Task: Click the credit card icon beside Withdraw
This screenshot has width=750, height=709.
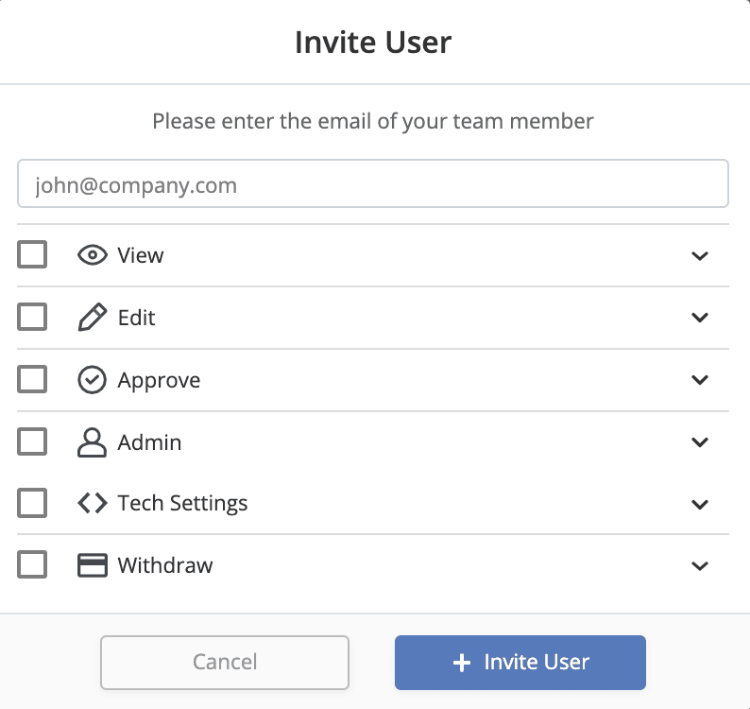Action: point(92,565)
